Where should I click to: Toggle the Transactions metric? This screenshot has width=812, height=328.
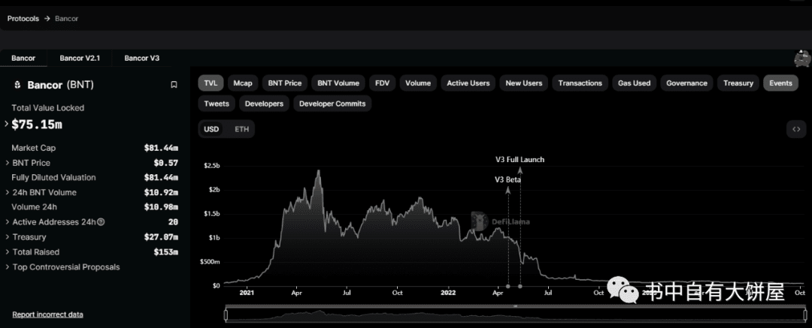click(x=580, y=83)
